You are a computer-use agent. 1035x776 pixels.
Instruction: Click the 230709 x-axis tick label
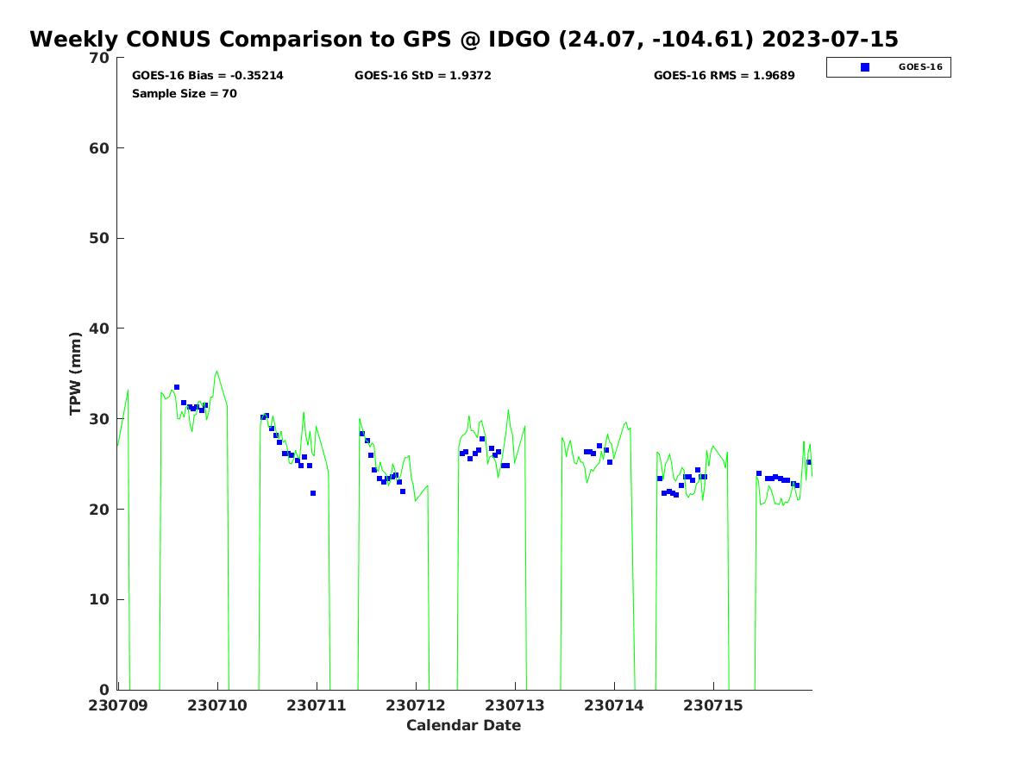pos(118,705)
